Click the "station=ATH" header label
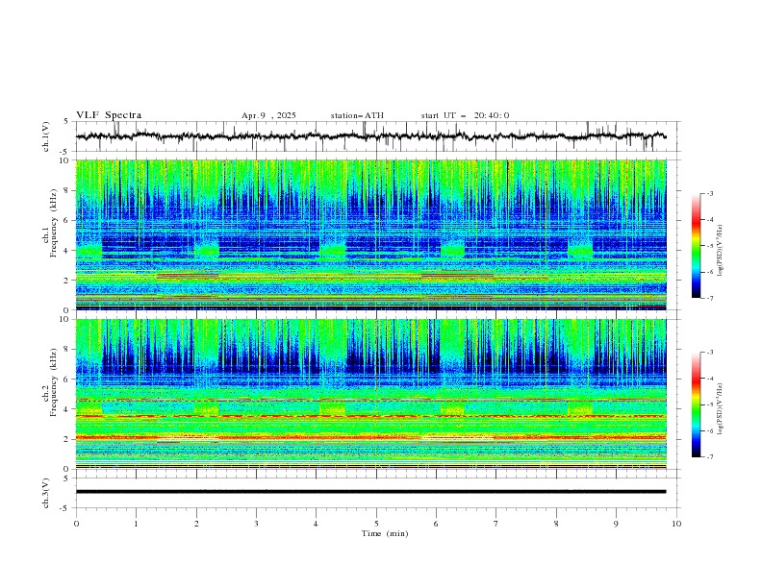Image resolution: width=762 pixels, height=588 pixels. (x=357, y=115)
